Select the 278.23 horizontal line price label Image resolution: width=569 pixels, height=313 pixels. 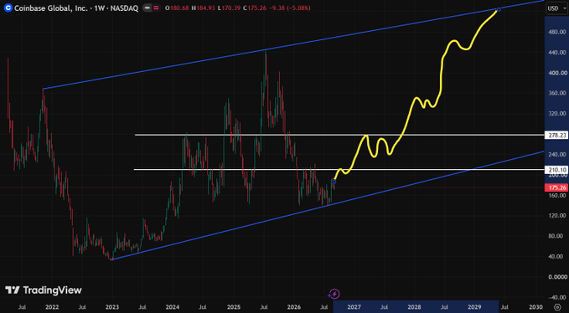[557, 135]
